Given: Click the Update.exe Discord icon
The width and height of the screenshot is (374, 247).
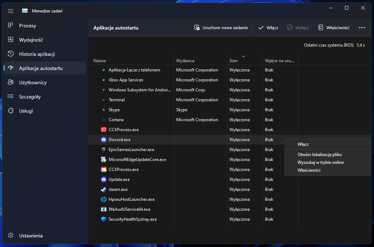Looking at the screenshot, I should pos(103,179).
